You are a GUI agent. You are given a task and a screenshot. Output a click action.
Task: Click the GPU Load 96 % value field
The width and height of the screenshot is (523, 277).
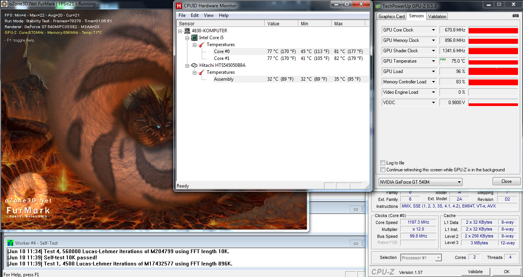[x=453, y=71]
